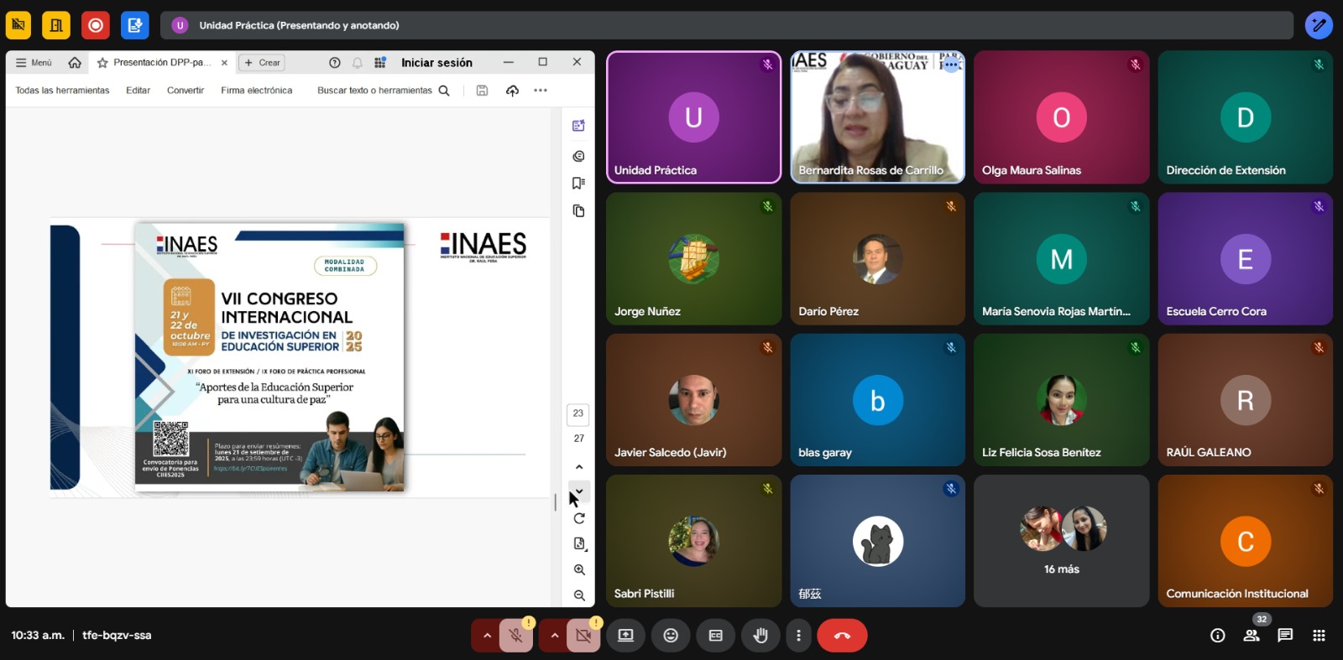
Task: Open the bookmarks panel in Acrobat
Action: [578, 183]
